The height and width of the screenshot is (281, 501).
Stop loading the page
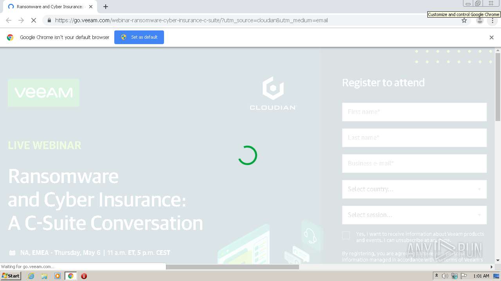click(x=34, y=20)
